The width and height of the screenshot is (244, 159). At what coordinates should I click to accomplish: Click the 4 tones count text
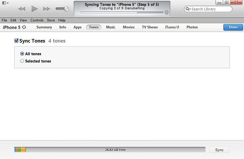click(57, 41)
